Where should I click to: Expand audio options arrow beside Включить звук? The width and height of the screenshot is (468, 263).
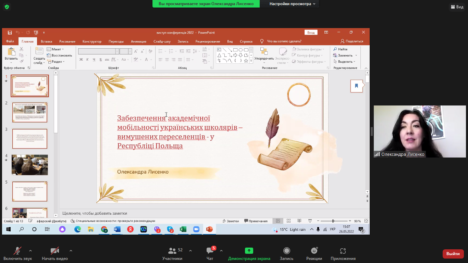[30, 251]
